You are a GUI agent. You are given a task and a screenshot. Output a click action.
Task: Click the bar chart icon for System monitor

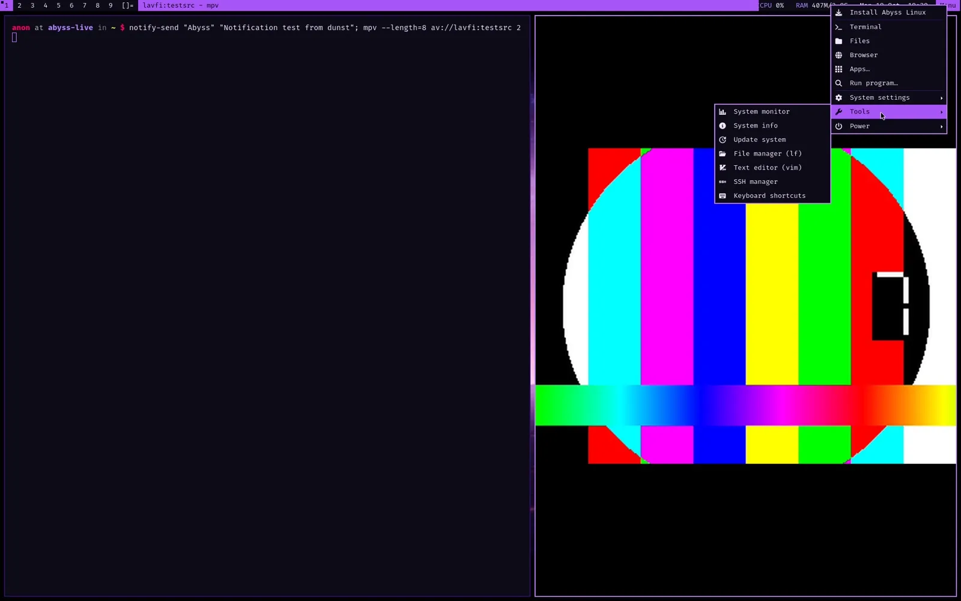tap(723, 112)
